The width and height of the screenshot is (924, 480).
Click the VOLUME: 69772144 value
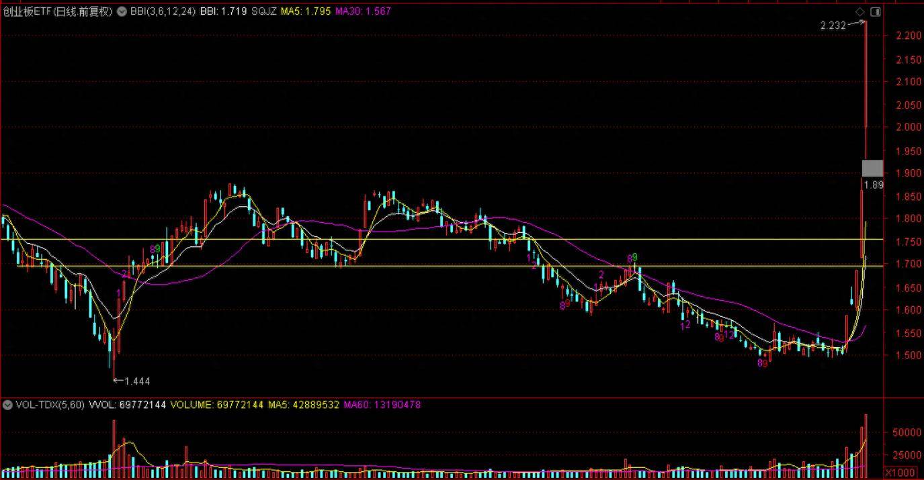tap(216, 405)
